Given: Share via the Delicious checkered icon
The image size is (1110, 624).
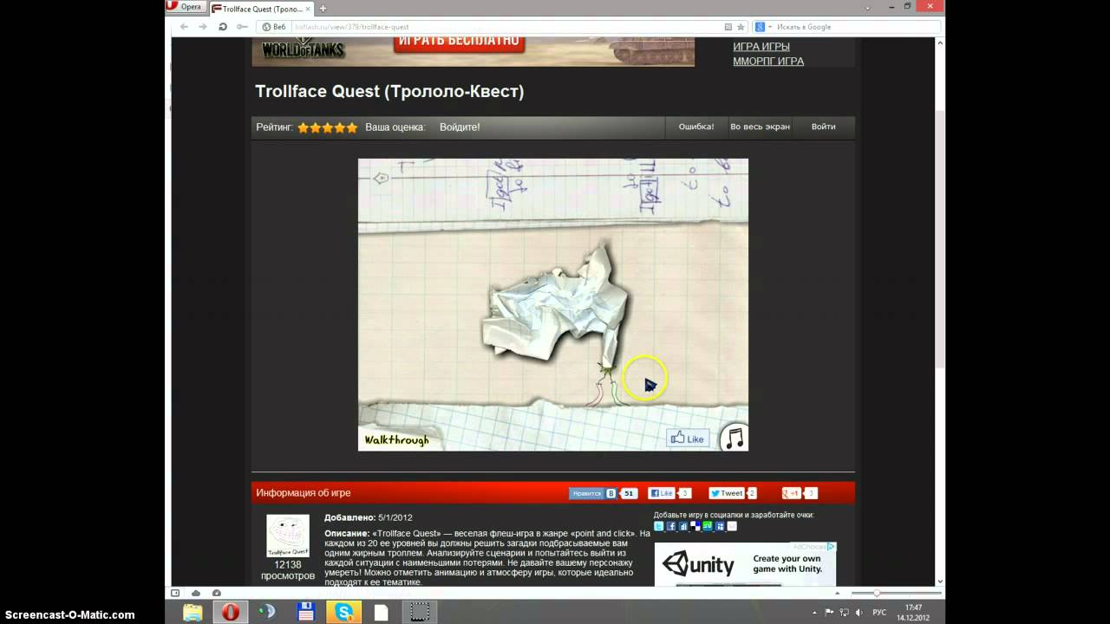Looking at the screenshot, I should pos(695,526).
